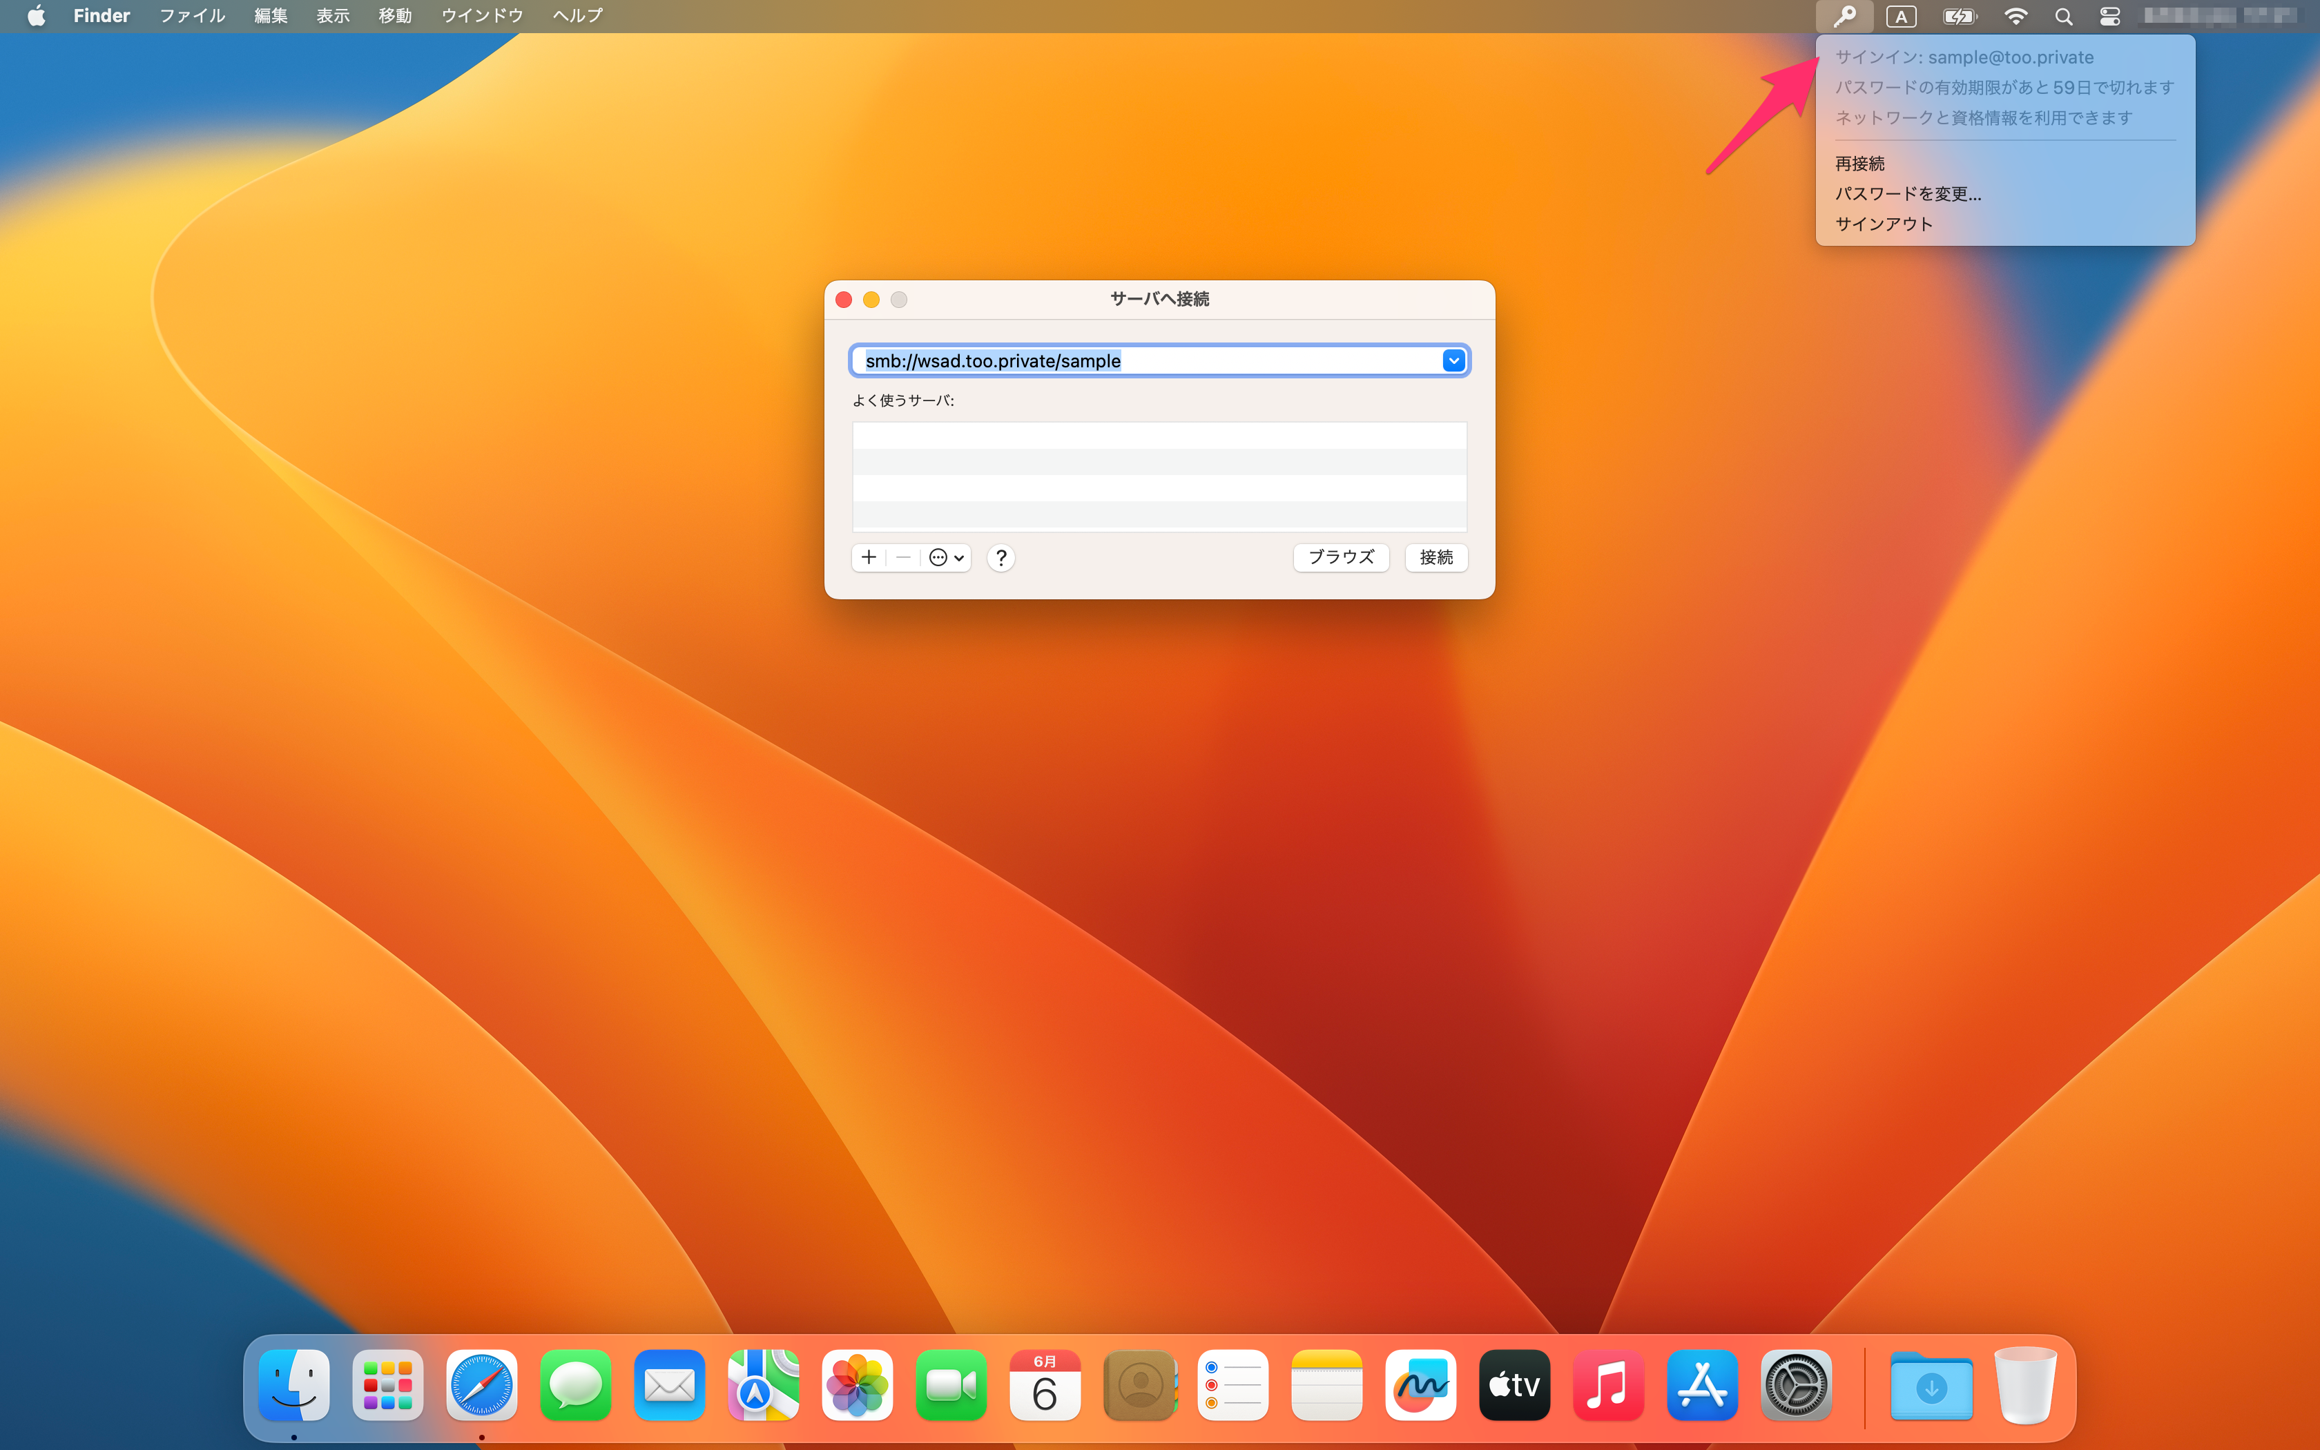Open Reminders from the Dock
This screenshot has width=2320, height=1450.
(1234, 1385)
